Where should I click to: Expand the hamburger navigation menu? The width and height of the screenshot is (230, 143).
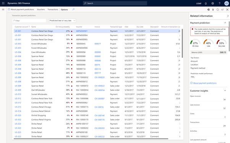[3, 10]
